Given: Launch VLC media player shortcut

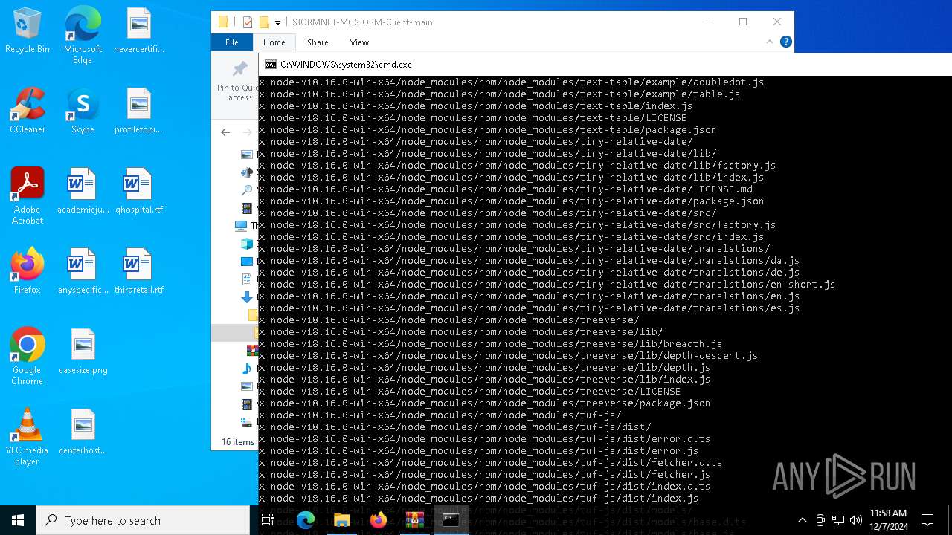Looking at the screenshot, I should click(28, 437).
